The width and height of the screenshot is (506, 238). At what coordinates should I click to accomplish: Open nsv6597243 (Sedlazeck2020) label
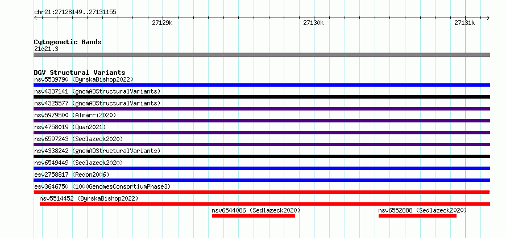click(78, 139)
